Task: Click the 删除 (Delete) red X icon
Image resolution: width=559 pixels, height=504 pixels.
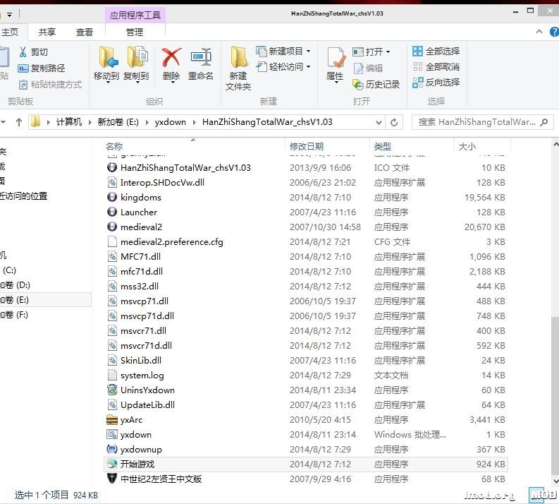Action: (171, 58)
